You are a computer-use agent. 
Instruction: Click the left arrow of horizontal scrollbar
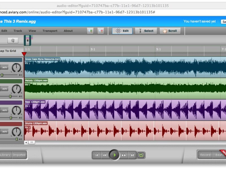click(26, 143)
